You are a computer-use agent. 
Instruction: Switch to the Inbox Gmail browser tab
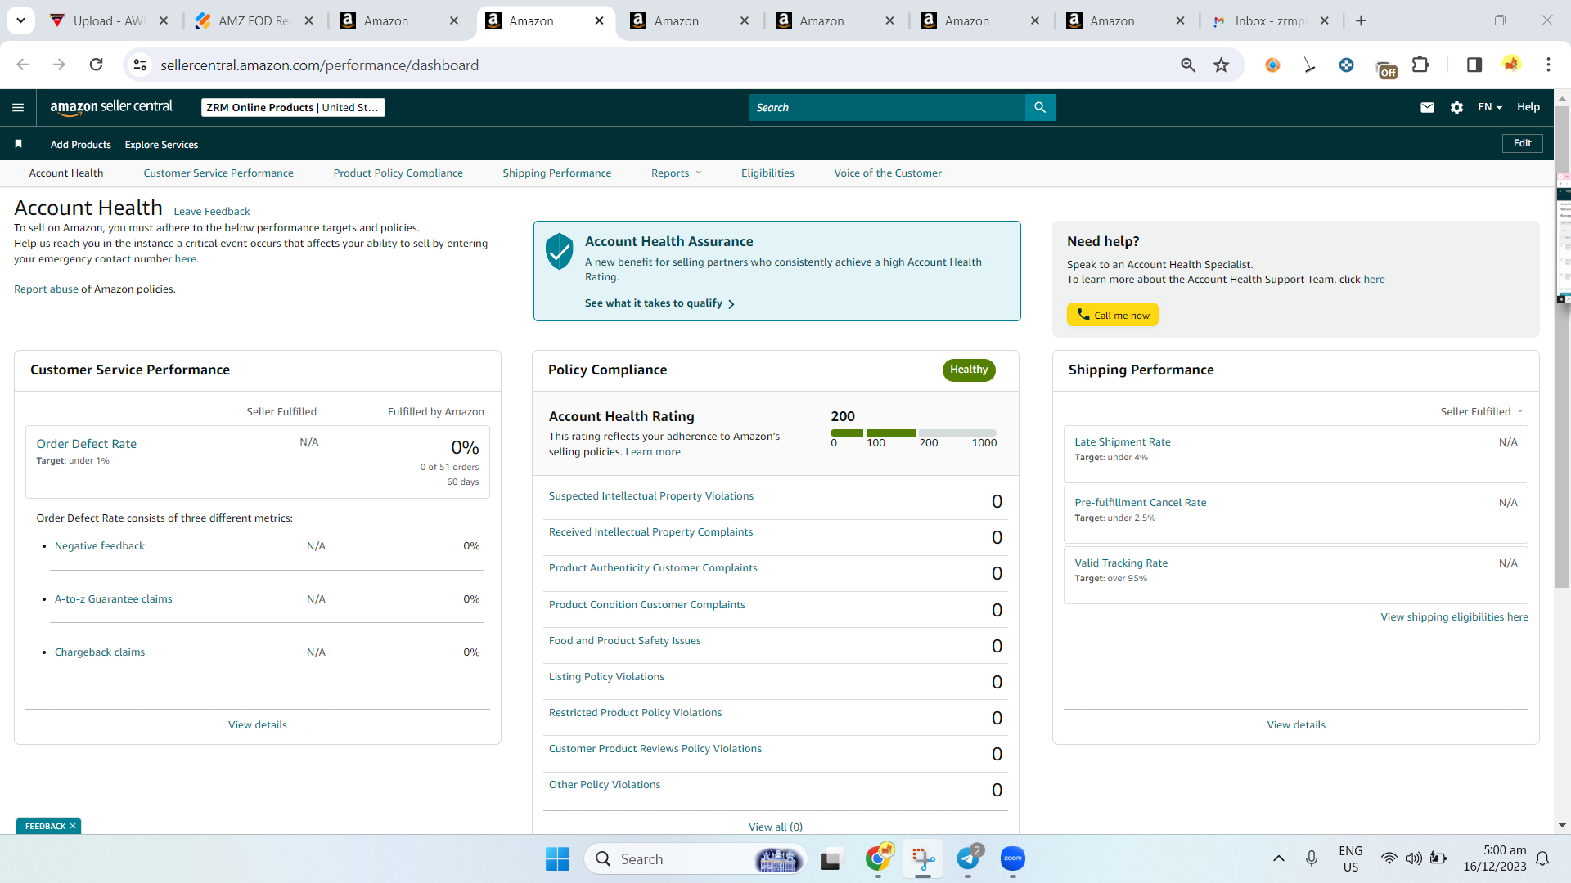[x=1271, y=20]
